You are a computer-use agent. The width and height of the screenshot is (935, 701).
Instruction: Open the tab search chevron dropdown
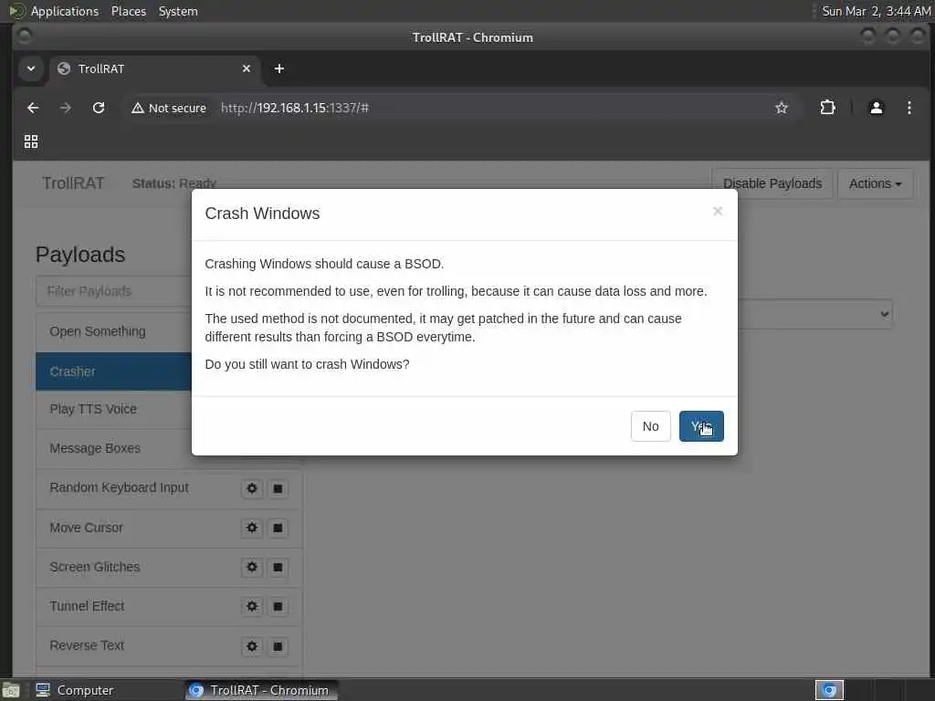[31, 68]
